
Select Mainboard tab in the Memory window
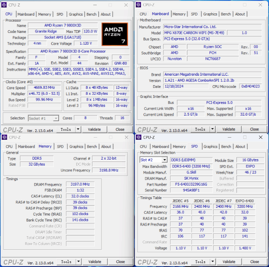point(26,147)
